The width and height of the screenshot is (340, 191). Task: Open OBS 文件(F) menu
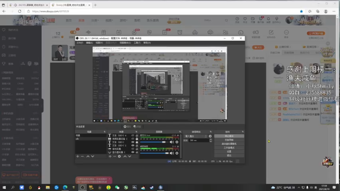coord(80,43)
